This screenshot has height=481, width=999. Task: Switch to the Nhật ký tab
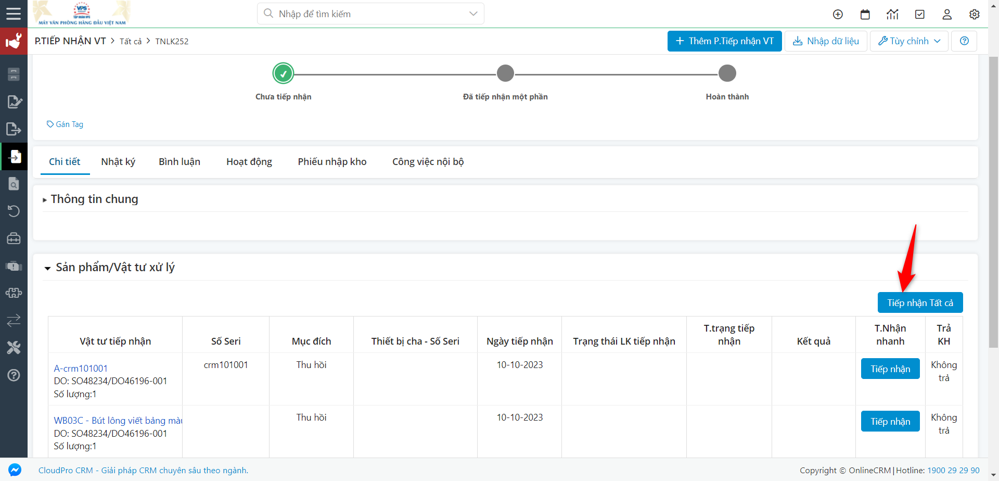tap(118, 162)
